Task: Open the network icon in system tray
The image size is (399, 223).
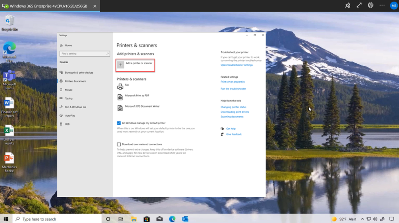Action: click(369, 219)
